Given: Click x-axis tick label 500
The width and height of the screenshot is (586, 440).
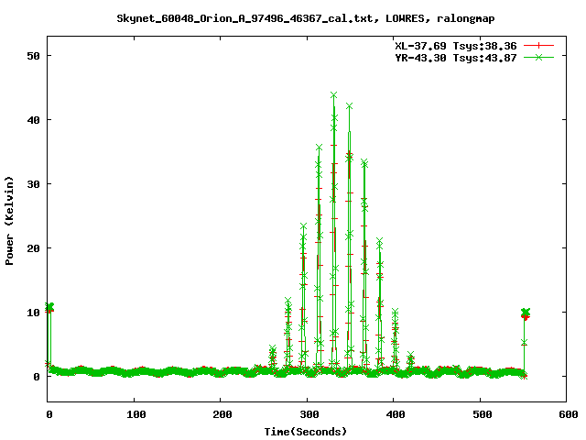Looking at the screenshot, I should coord(483,414).
